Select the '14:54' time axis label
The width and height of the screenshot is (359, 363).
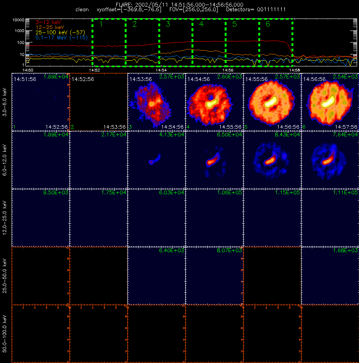tap(161, 70)
